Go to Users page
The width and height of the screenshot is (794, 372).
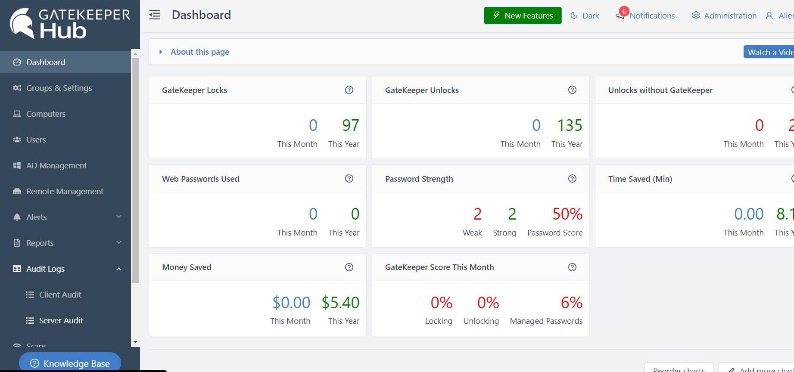coord(65,139)
